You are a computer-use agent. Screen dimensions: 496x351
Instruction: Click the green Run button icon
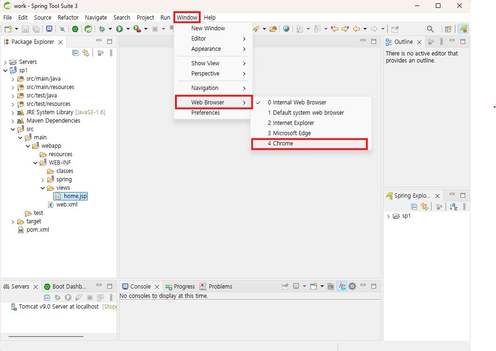tap(119, 29)
